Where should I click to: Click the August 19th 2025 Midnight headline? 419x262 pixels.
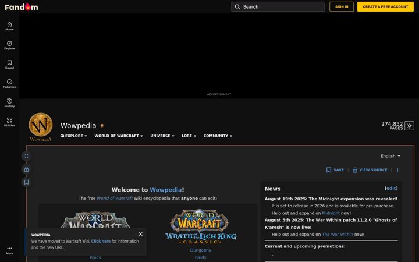pyautogui.click(x=331, y=199)
